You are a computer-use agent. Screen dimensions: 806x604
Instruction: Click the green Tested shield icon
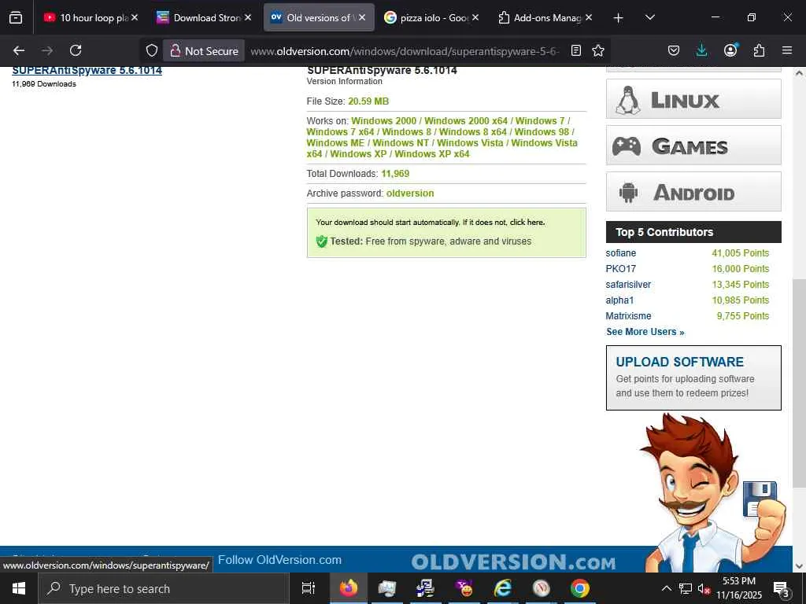322,241
